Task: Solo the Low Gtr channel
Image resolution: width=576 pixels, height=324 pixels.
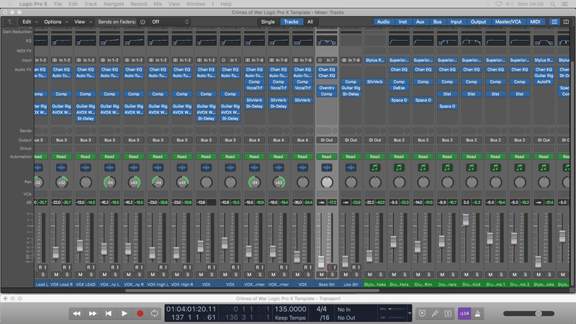Action: pos(356,274)
